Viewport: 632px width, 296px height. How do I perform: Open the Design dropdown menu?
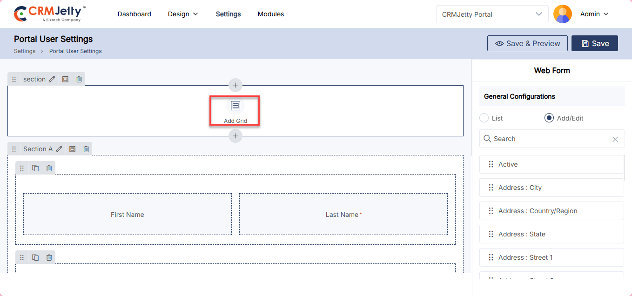[x=183, y=14]
